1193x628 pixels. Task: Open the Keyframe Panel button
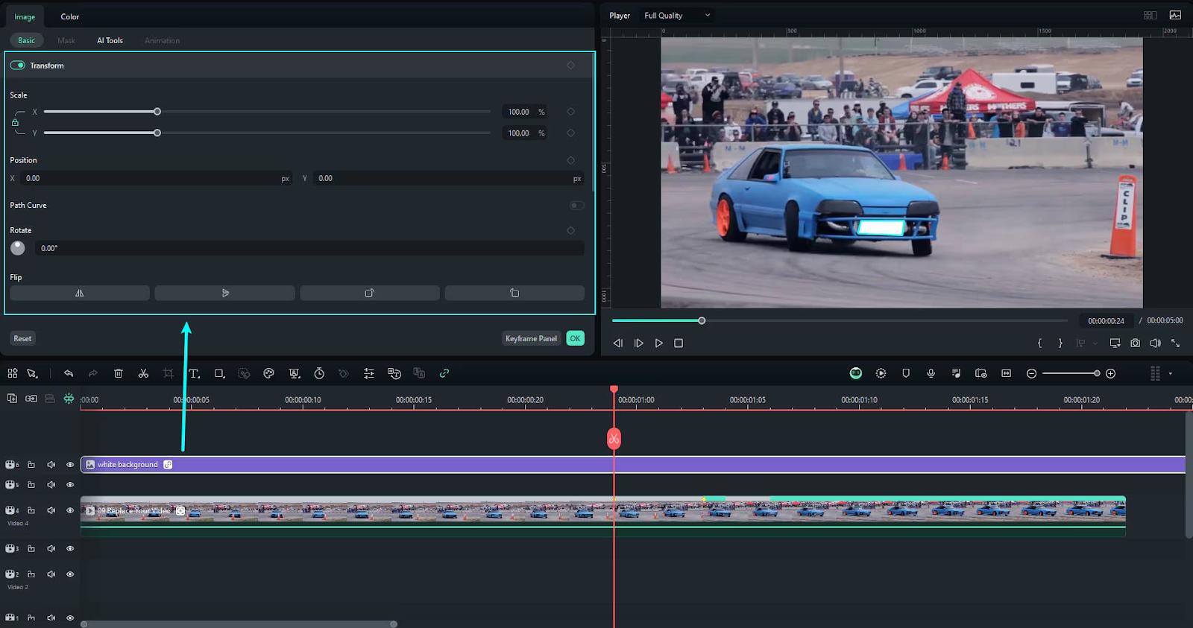(x=531, y=338)
